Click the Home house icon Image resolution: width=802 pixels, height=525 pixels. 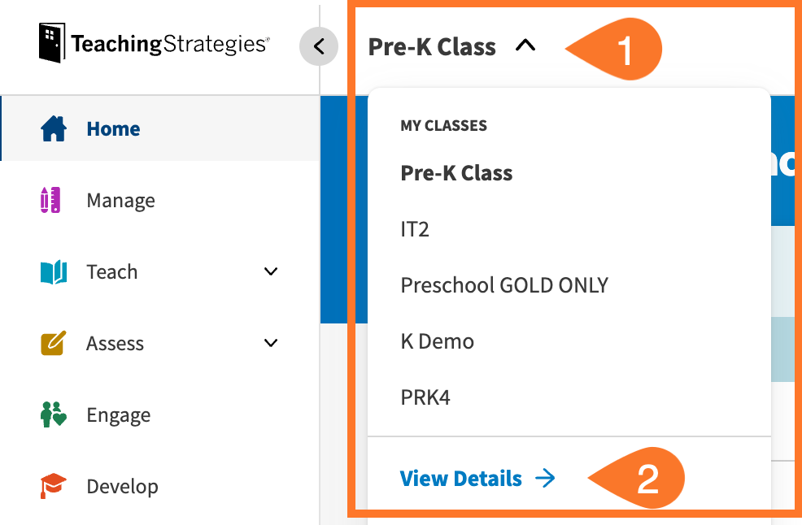(x=54, y=129)
